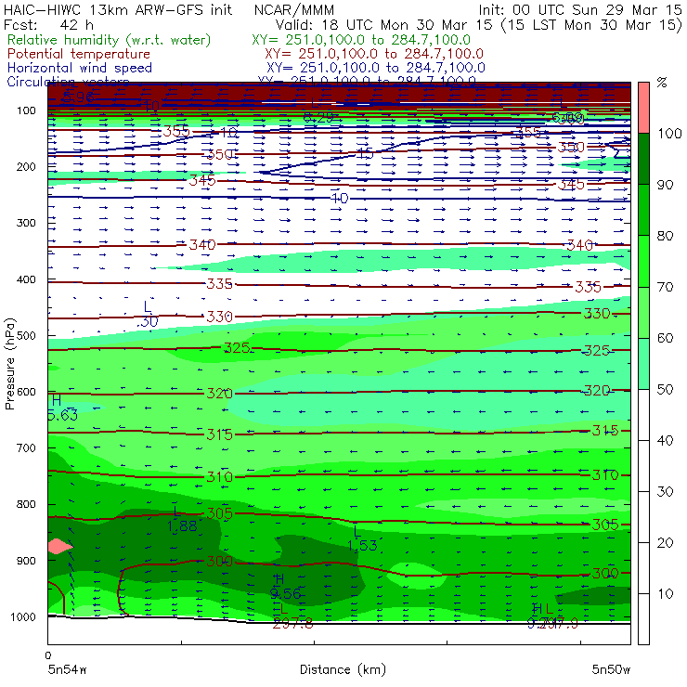Click the 'Fcst: 42 h' forecast label

coord(48,24)
